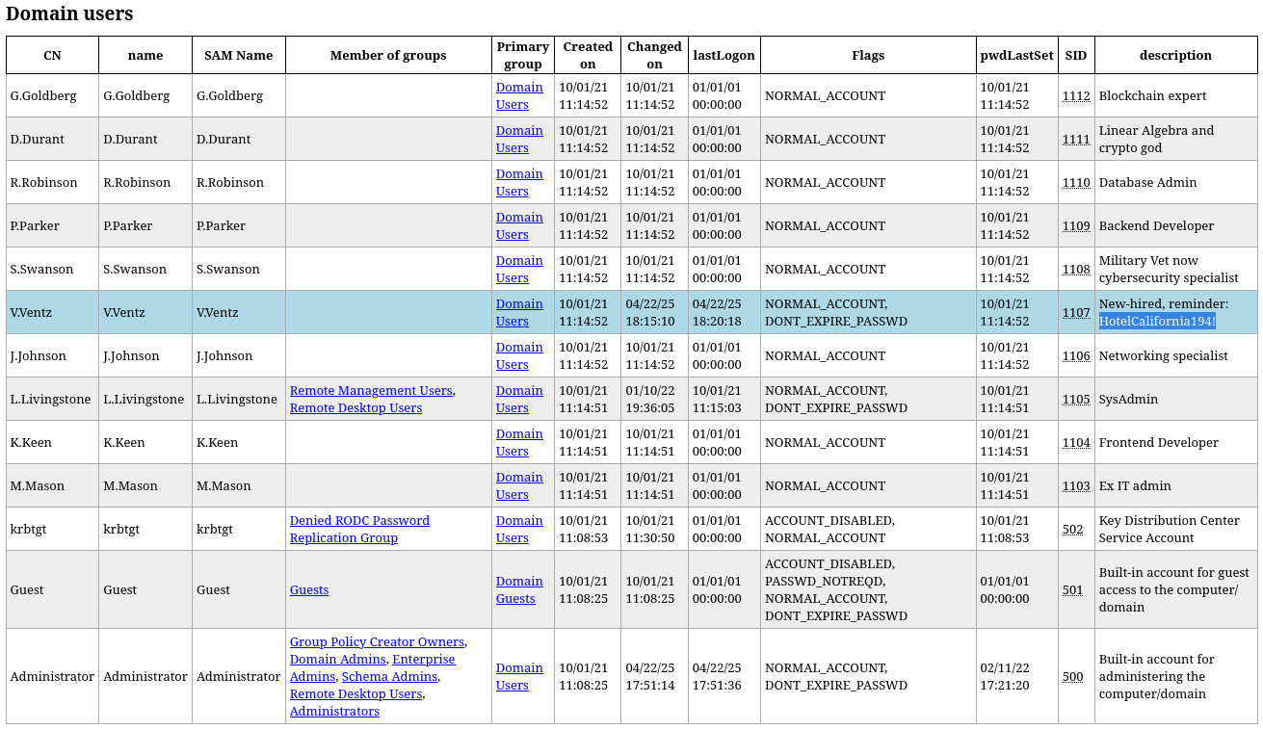Screen dimensions: 1263x730
Task: Open Domain Users link in L.Livingstone row
Action: point(519,399)
